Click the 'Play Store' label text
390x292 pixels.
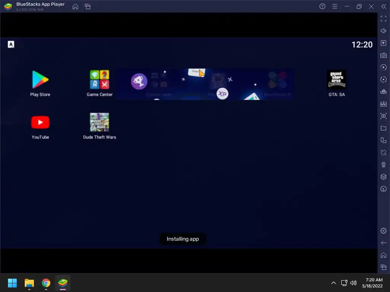point(40,95)
